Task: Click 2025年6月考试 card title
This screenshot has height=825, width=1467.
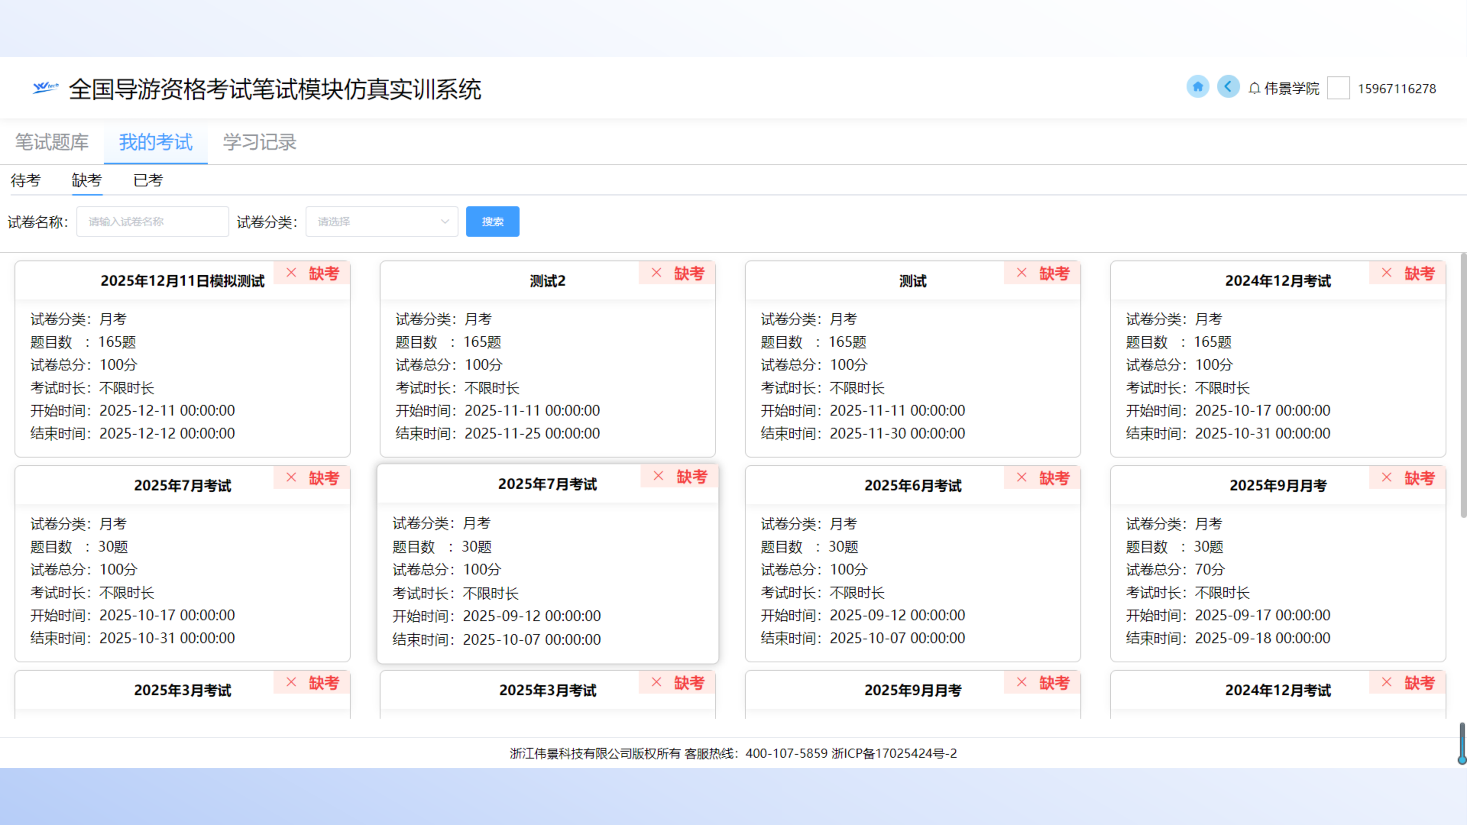Action: tap(913, 485)
